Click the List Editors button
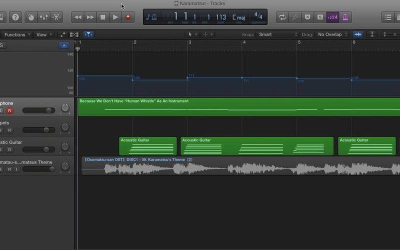 click(388, 17)
